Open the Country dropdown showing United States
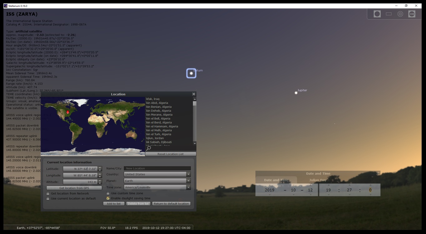 pyautogui.click(x=157, y=174)
